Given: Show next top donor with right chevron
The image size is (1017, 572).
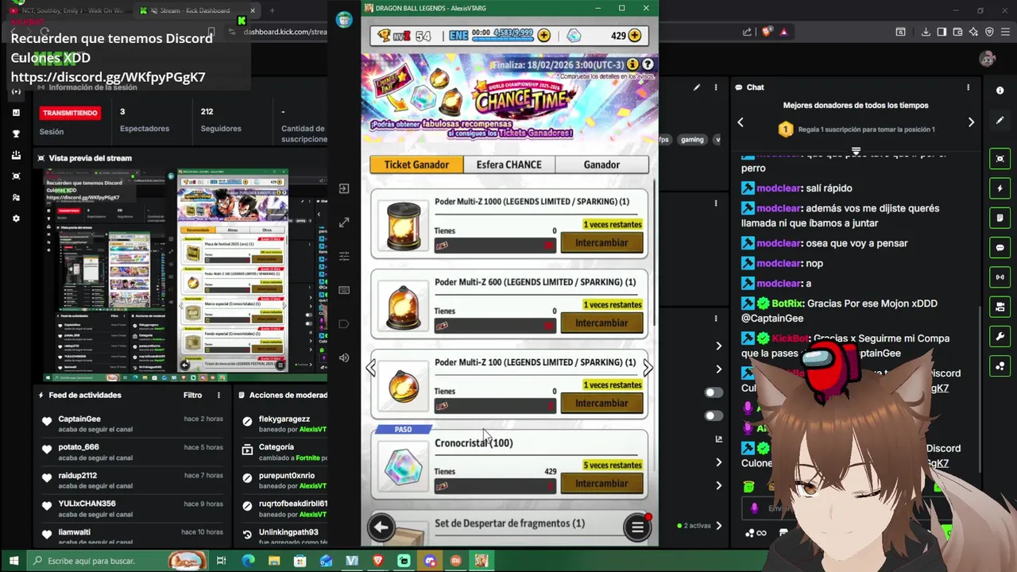Looking at the screenshot, I should (971, 122).
